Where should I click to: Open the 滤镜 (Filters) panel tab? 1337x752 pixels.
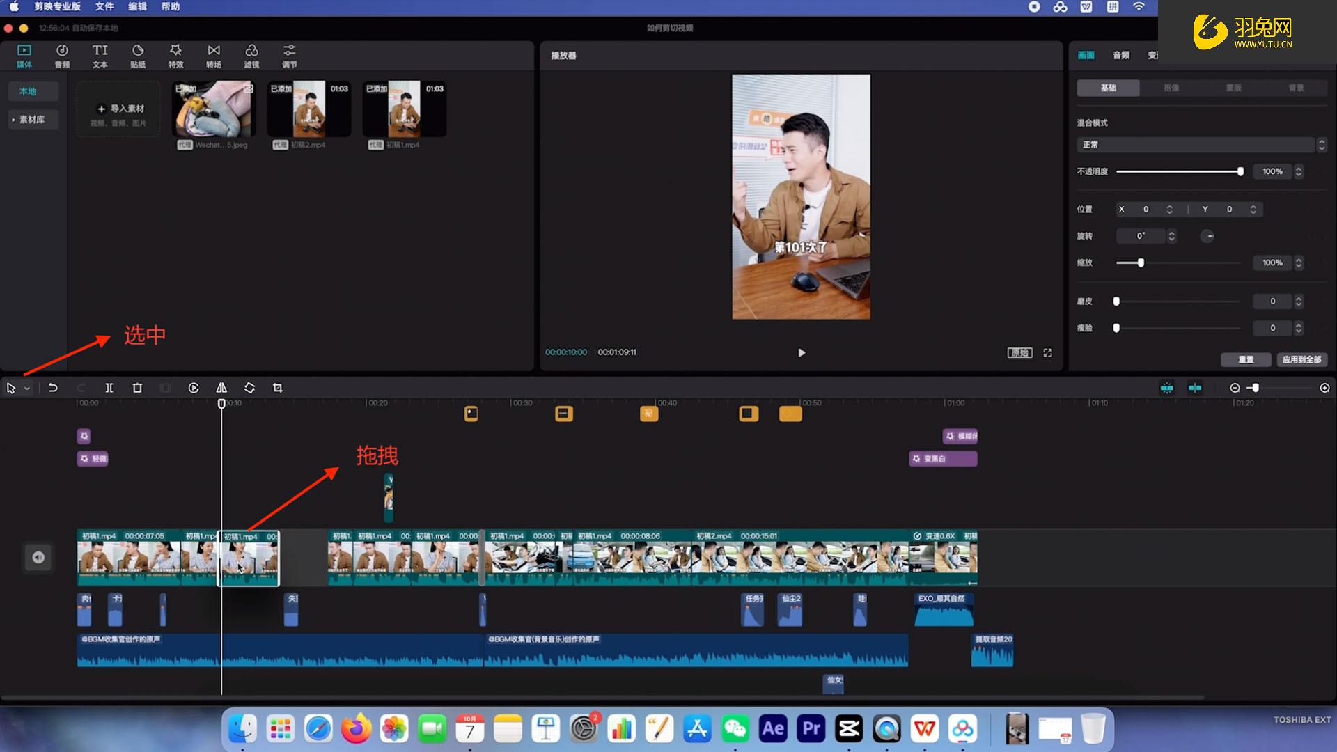coord(251,56)
